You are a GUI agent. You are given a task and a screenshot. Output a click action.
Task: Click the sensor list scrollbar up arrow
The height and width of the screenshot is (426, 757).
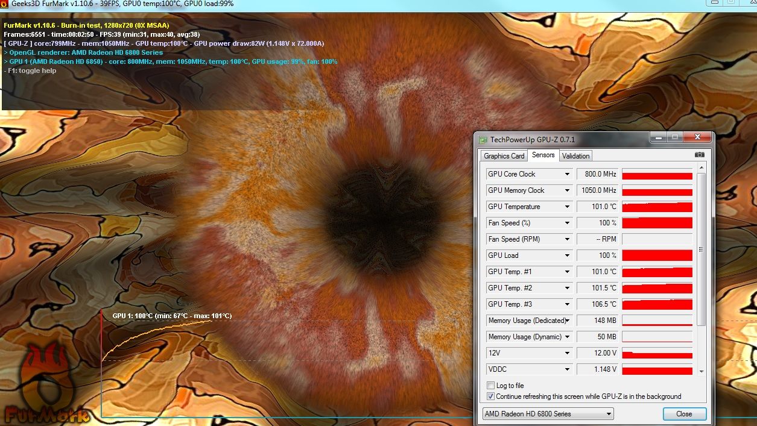701,168
